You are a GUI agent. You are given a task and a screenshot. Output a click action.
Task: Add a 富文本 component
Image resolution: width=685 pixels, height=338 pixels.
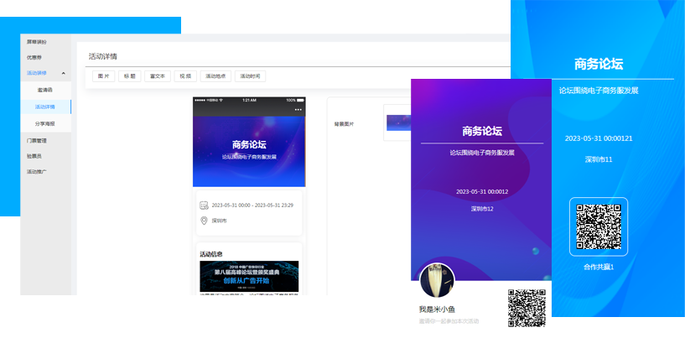[x=157, y=75]
